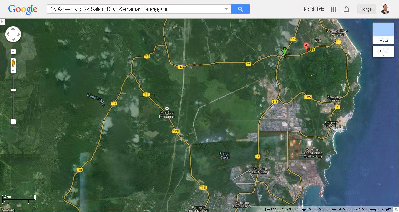
Task: Click the Google search magnifier icon
Action: coord(240,9)
